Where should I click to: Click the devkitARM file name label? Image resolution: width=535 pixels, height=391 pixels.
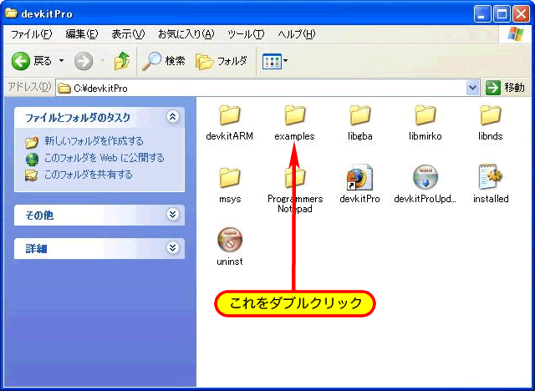click(230, 136)
